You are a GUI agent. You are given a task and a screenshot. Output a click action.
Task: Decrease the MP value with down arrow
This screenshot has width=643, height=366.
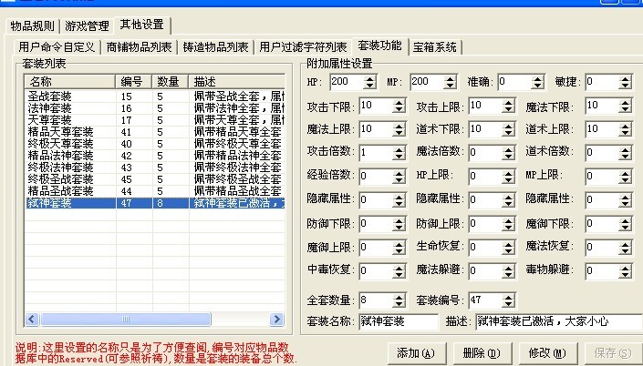(451, 86)
